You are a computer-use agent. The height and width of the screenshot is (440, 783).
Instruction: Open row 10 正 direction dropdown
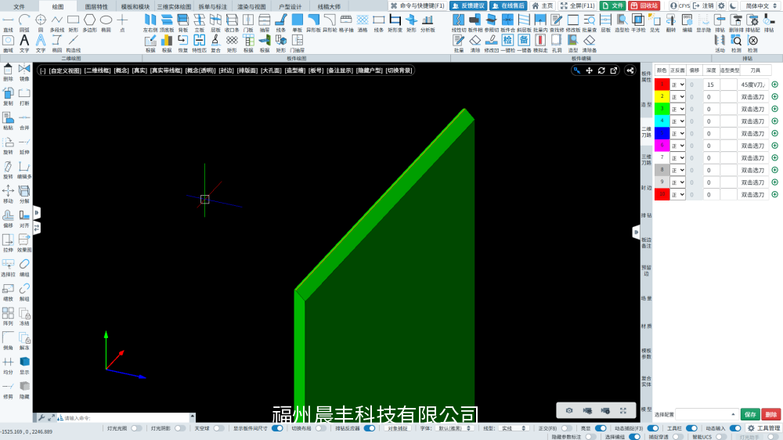click(x=677, y=195)
